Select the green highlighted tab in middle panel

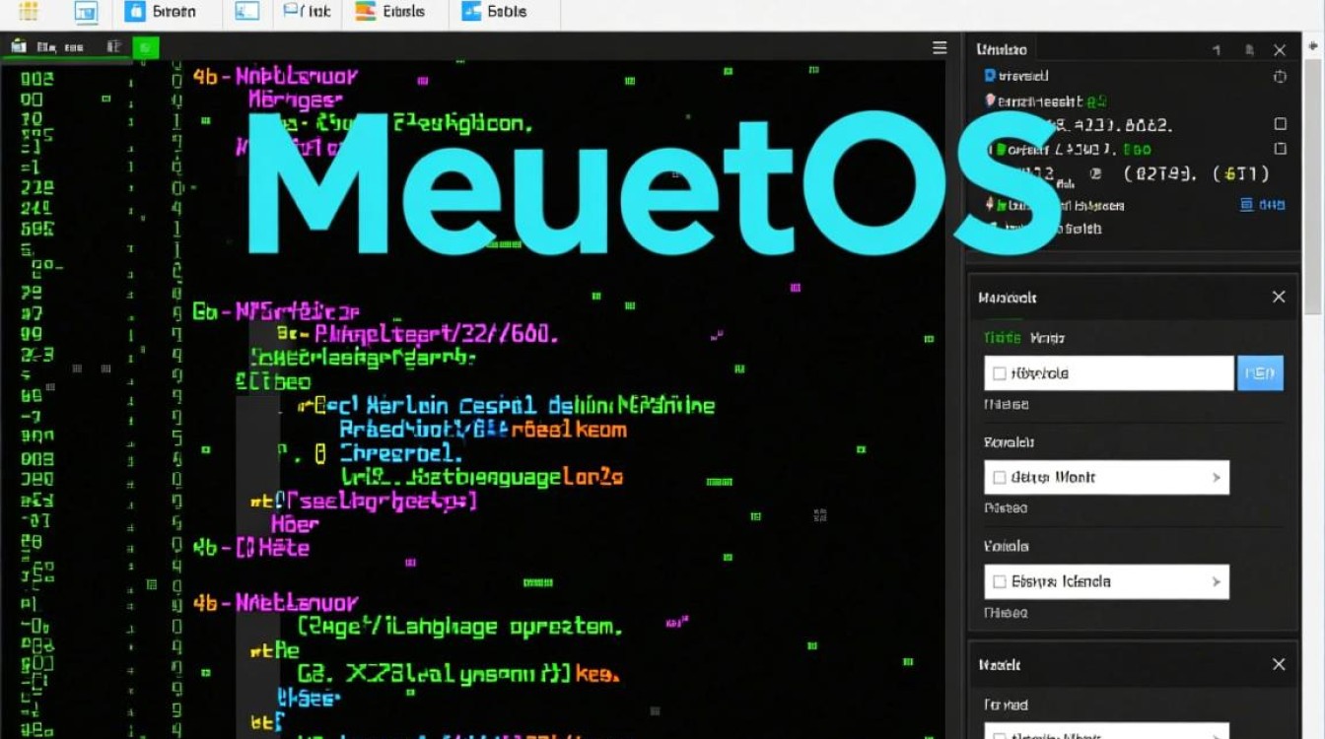pyautogui.click(x=1001, y=338)
